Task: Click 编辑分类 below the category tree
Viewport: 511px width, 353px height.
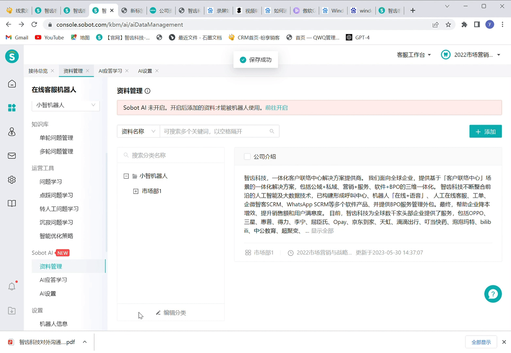Action: click(x=171, y=313)
